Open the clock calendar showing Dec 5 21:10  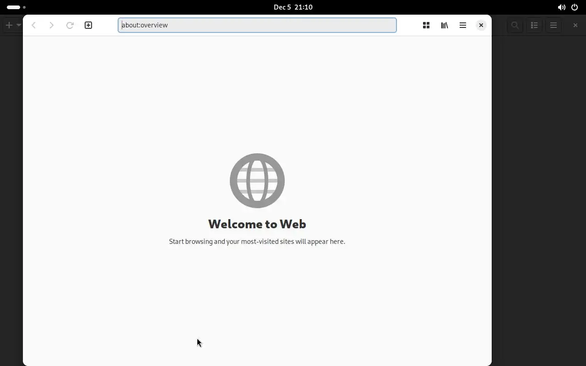tap(293, 7)
